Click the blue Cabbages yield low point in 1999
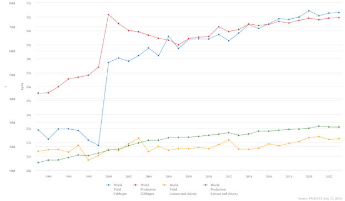 click(x=98, y=145)
